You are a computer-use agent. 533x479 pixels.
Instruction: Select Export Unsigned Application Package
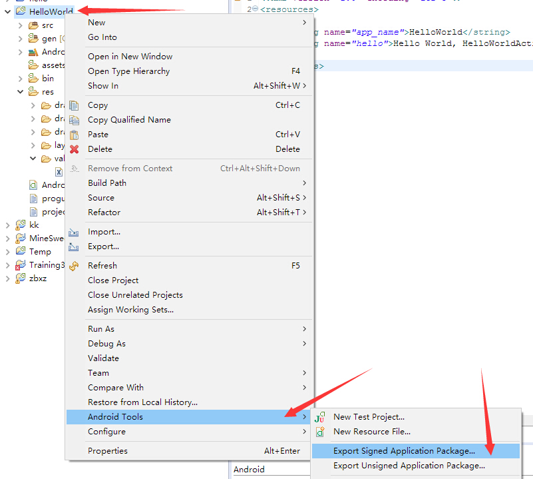[409, 466]
